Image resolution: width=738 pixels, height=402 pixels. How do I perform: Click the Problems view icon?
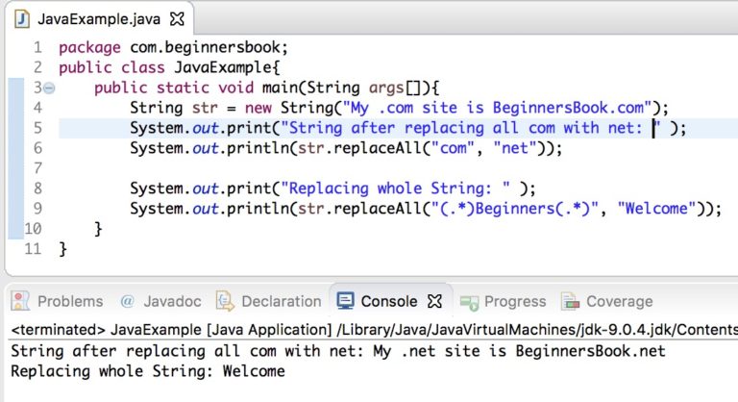click(x=20, y=301)
